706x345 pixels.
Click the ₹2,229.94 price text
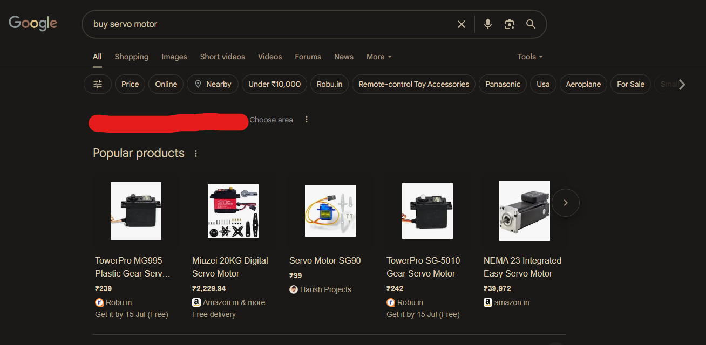(209, 288)
